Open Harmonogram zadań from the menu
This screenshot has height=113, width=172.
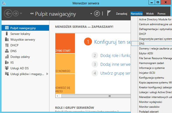(x=151, y=63)
